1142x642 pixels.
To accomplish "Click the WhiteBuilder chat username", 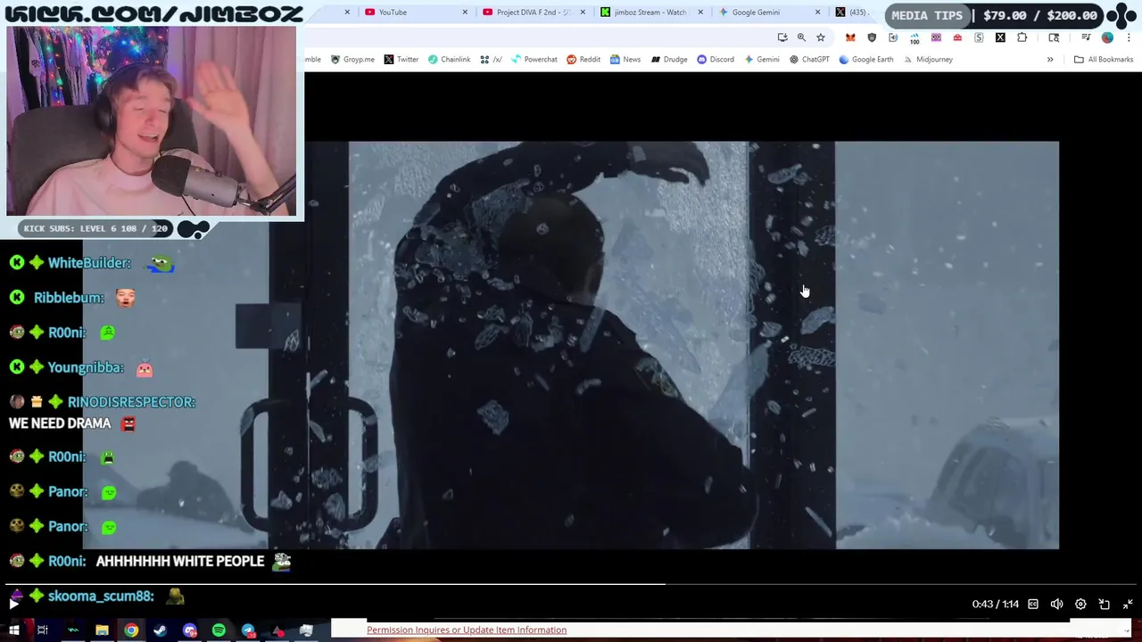I will tap(89, 263).
